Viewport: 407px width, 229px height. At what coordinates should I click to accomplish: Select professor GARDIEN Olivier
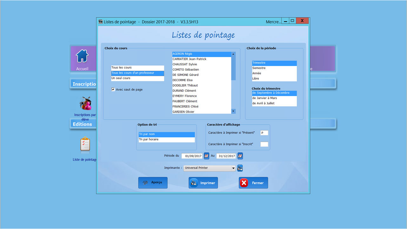pos(202,112)
